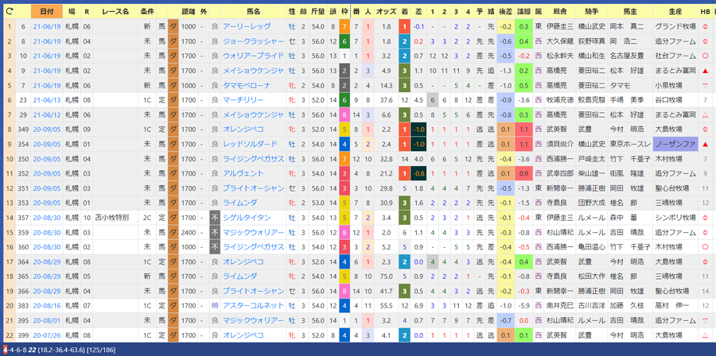Click the △ mark in row 7

(x=706, y=115)
